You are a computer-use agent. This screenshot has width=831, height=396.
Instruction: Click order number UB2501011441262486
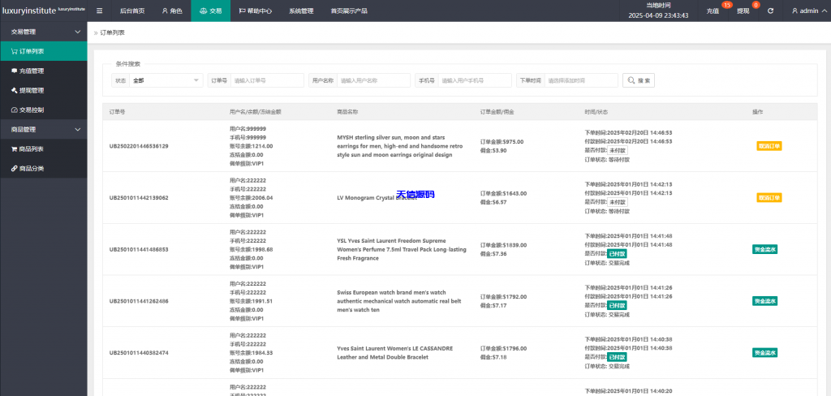[x=139, y=301]
